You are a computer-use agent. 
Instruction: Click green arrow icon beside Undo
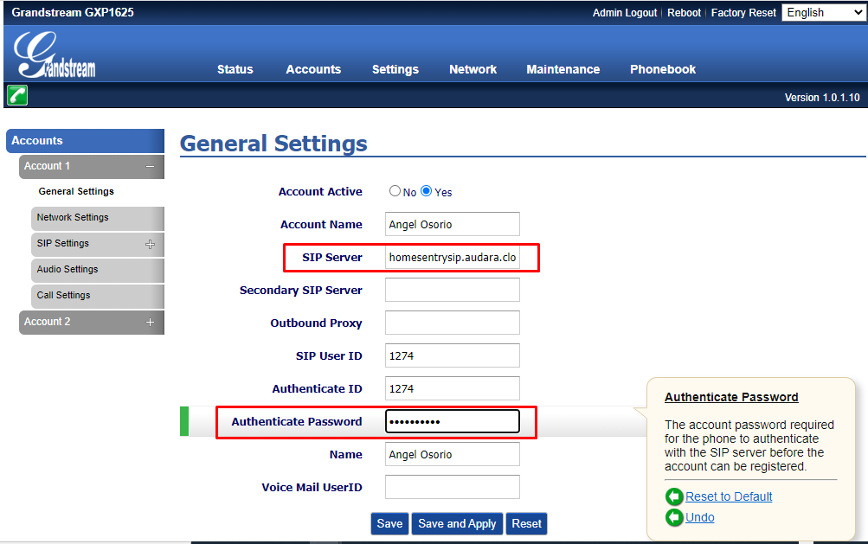click(x=673, y=517)
